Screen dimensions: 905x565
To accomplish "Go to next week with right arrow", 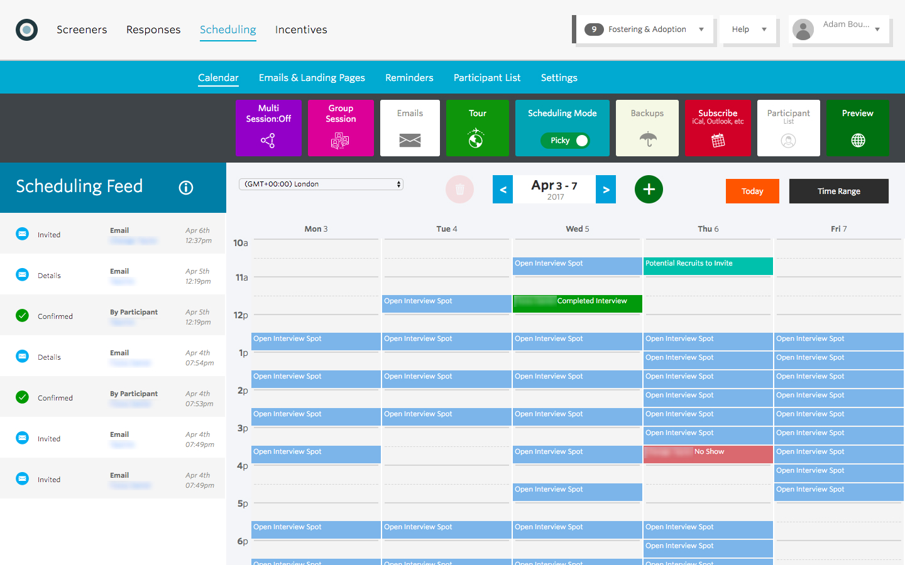I will click(x=606, y=190).
